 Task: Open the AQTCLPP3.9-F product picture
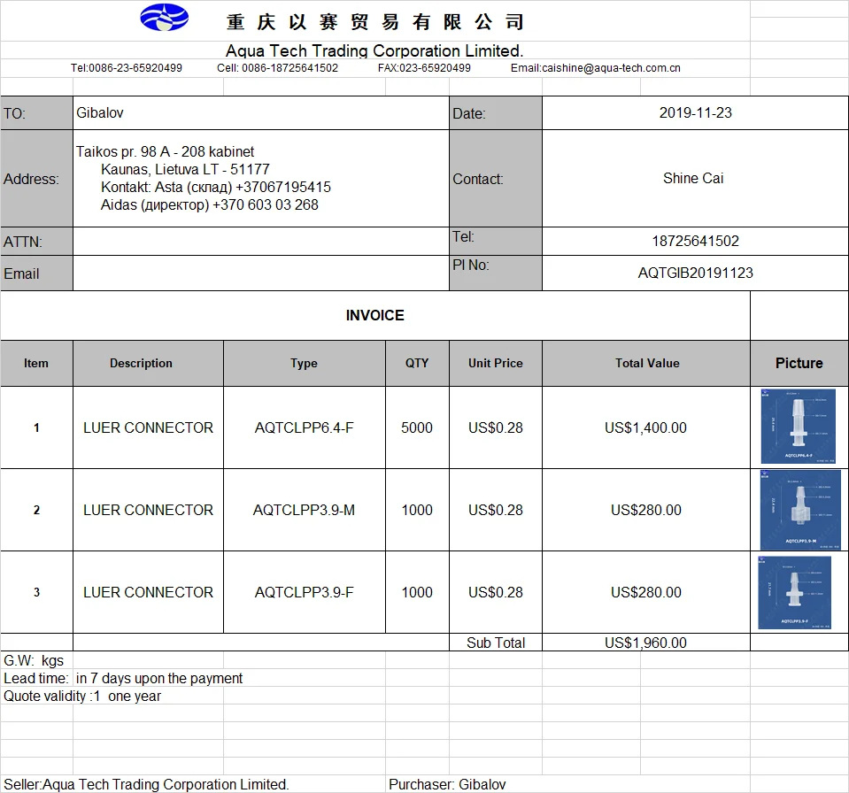click(x=794, y=593)
